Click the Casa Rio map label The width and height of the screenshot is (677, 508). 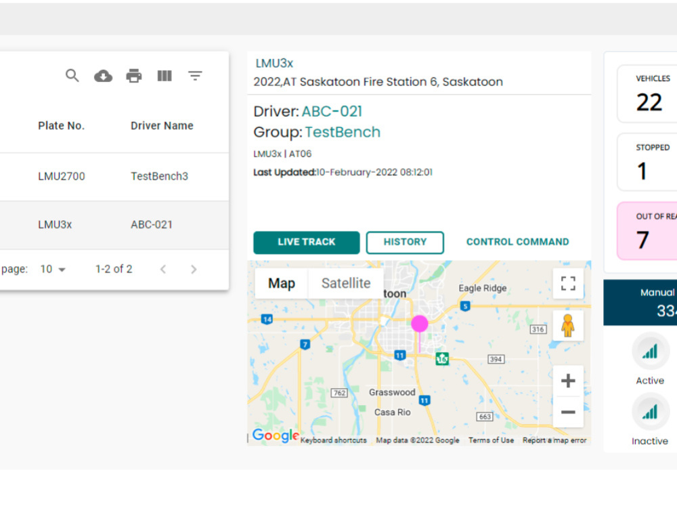pyautogui.click(x=392, y=412)
